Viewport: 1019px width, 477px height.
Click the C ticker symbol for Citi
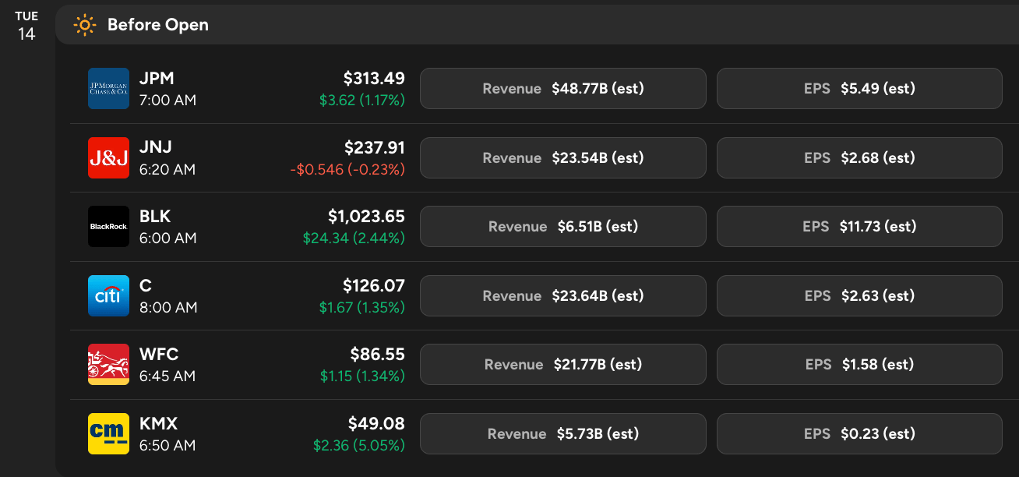[145, 285]
